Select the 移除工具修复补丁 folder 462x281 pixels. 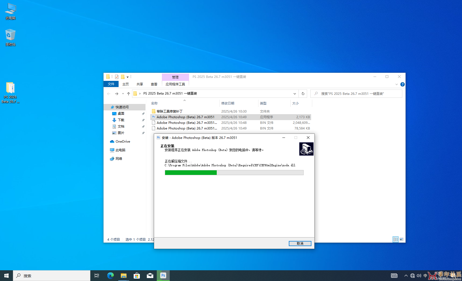231,111
